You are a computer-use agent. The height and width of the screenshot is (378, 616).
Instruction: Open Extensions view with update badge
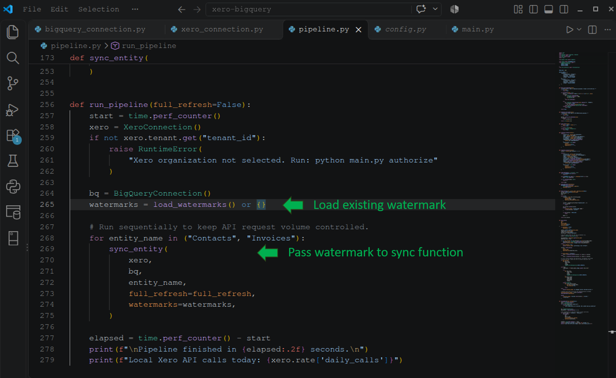tap(14, 136)
